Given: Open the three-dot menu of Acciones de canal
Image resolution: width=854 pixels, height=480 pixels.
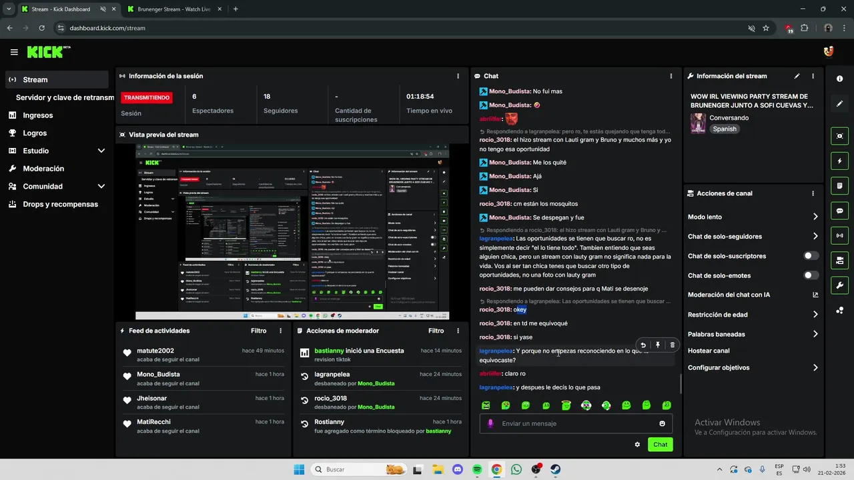Looking at the screenshot, I should [x=813, y=193].
